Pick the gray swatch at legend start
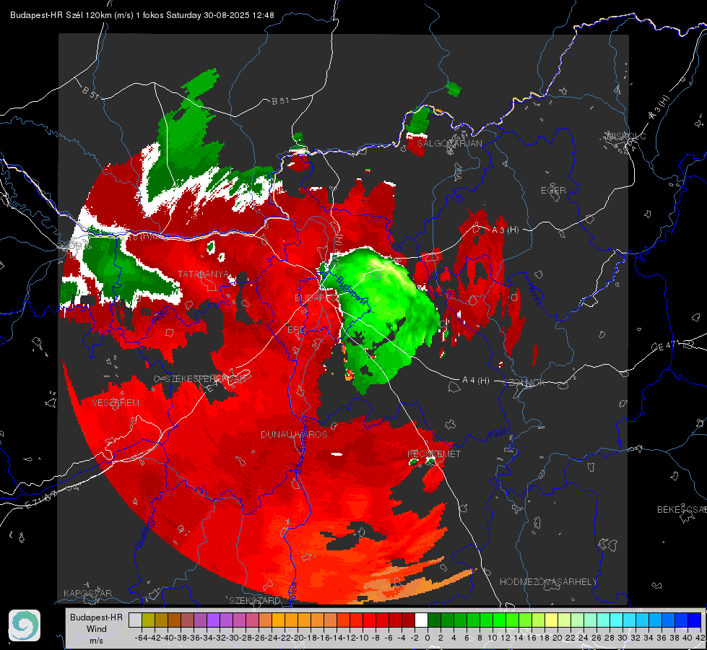 click(135, 620)
